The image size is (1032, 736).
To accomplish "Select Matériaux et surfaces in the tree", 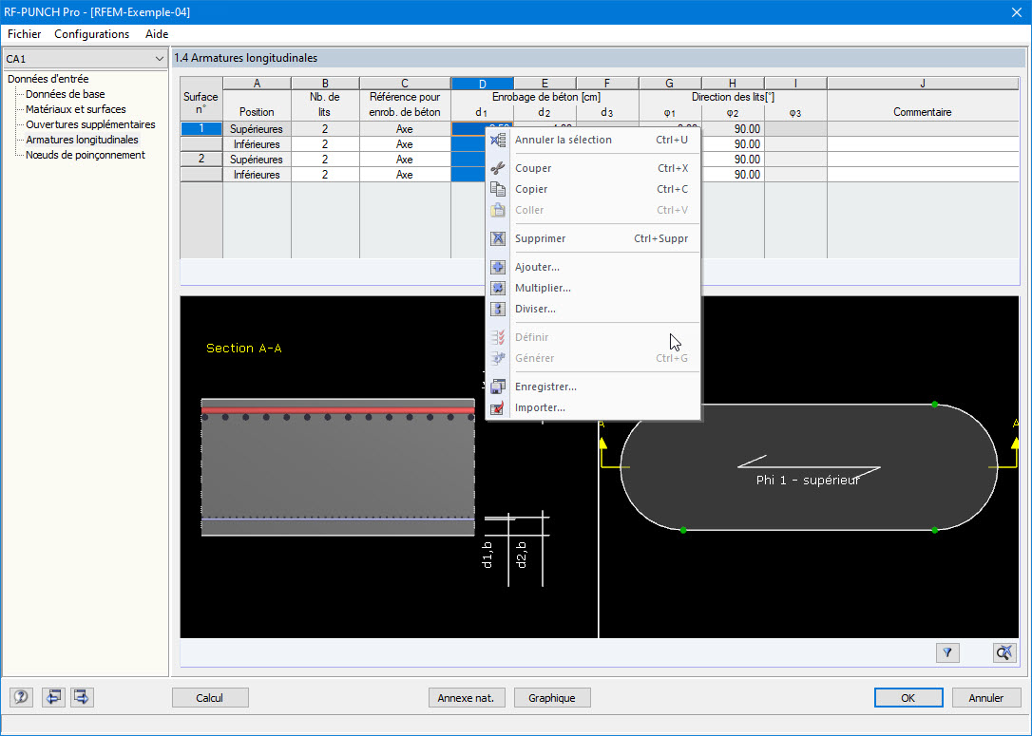I will pyautogui.click(x=76, y=109).
